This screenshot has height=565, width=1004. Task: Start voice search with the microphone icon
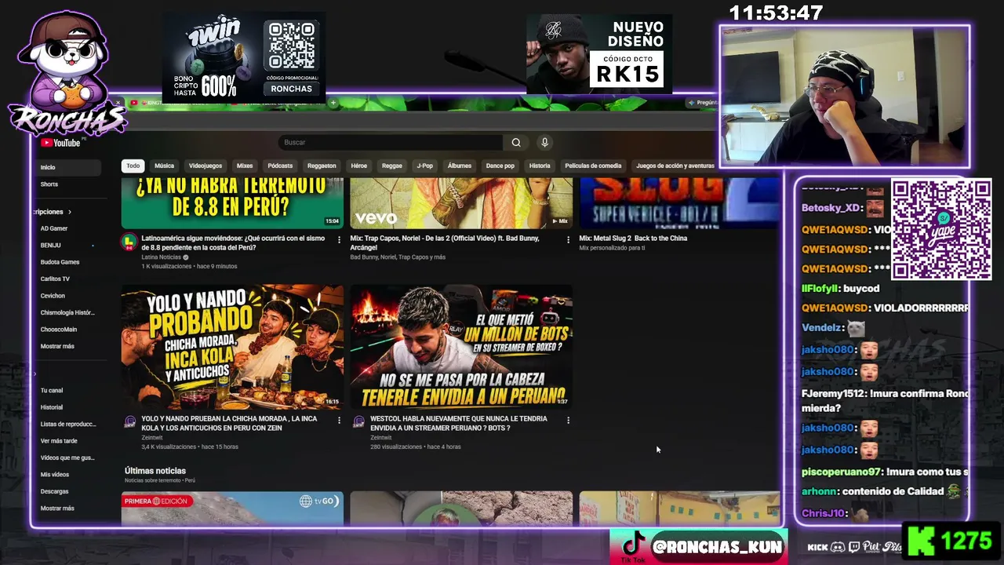[544, 142]
